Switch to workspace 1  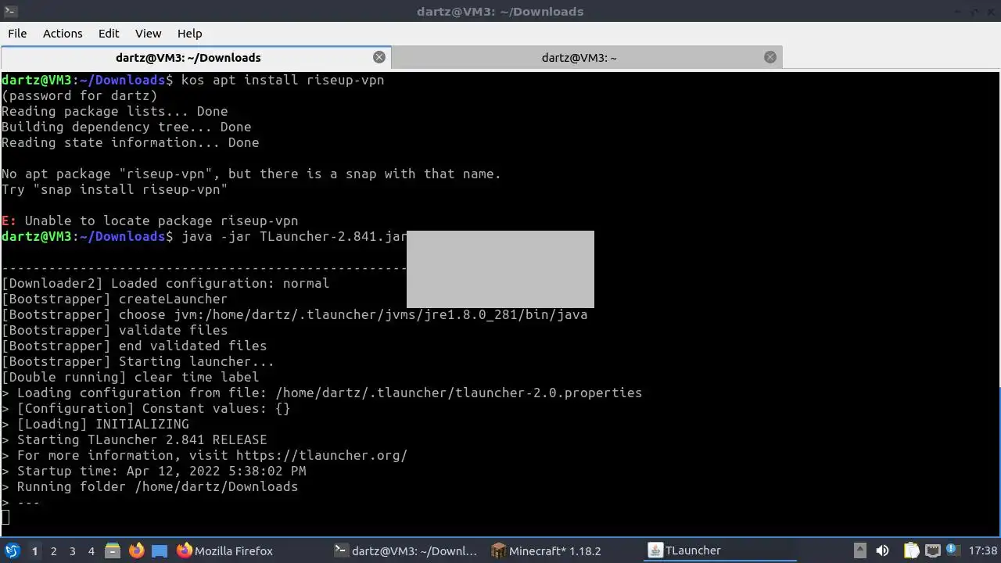pos(34,550)
